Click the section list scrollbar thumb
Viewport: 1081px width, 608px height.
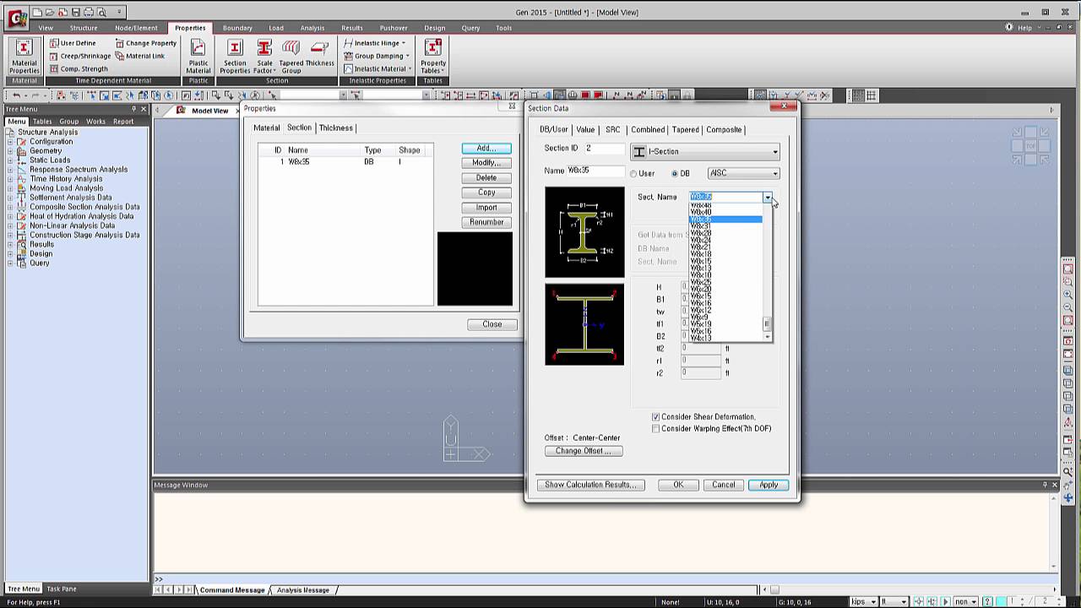click(767, 323)
